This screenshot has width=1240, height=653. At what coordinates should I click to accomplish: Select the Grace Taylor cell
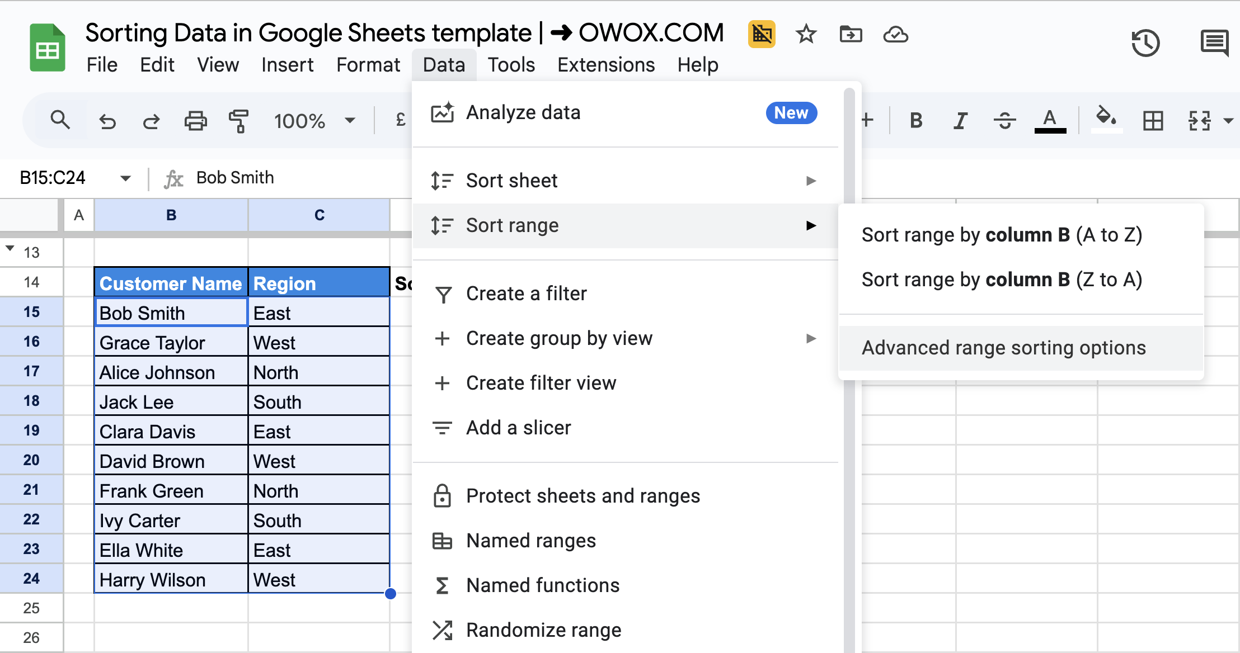(x=171, y=343)
